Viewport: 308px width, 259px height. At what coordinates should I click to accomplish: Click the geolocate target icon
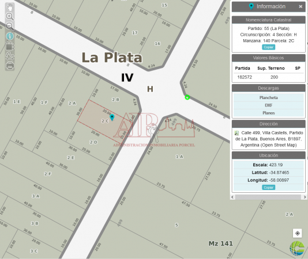[298, 233]
